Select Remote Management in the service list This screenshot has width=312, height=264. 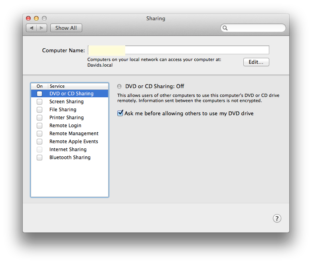[70, 134]
